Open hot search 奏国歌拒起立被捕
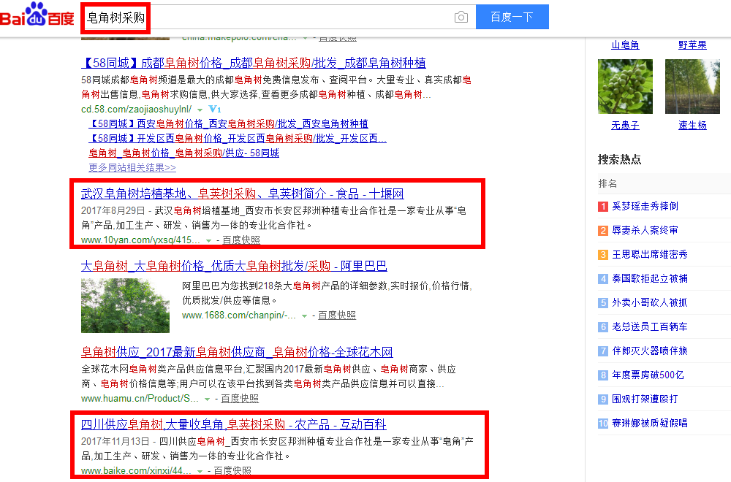Screen dimensions: 731x482 (x=650, y=278)
